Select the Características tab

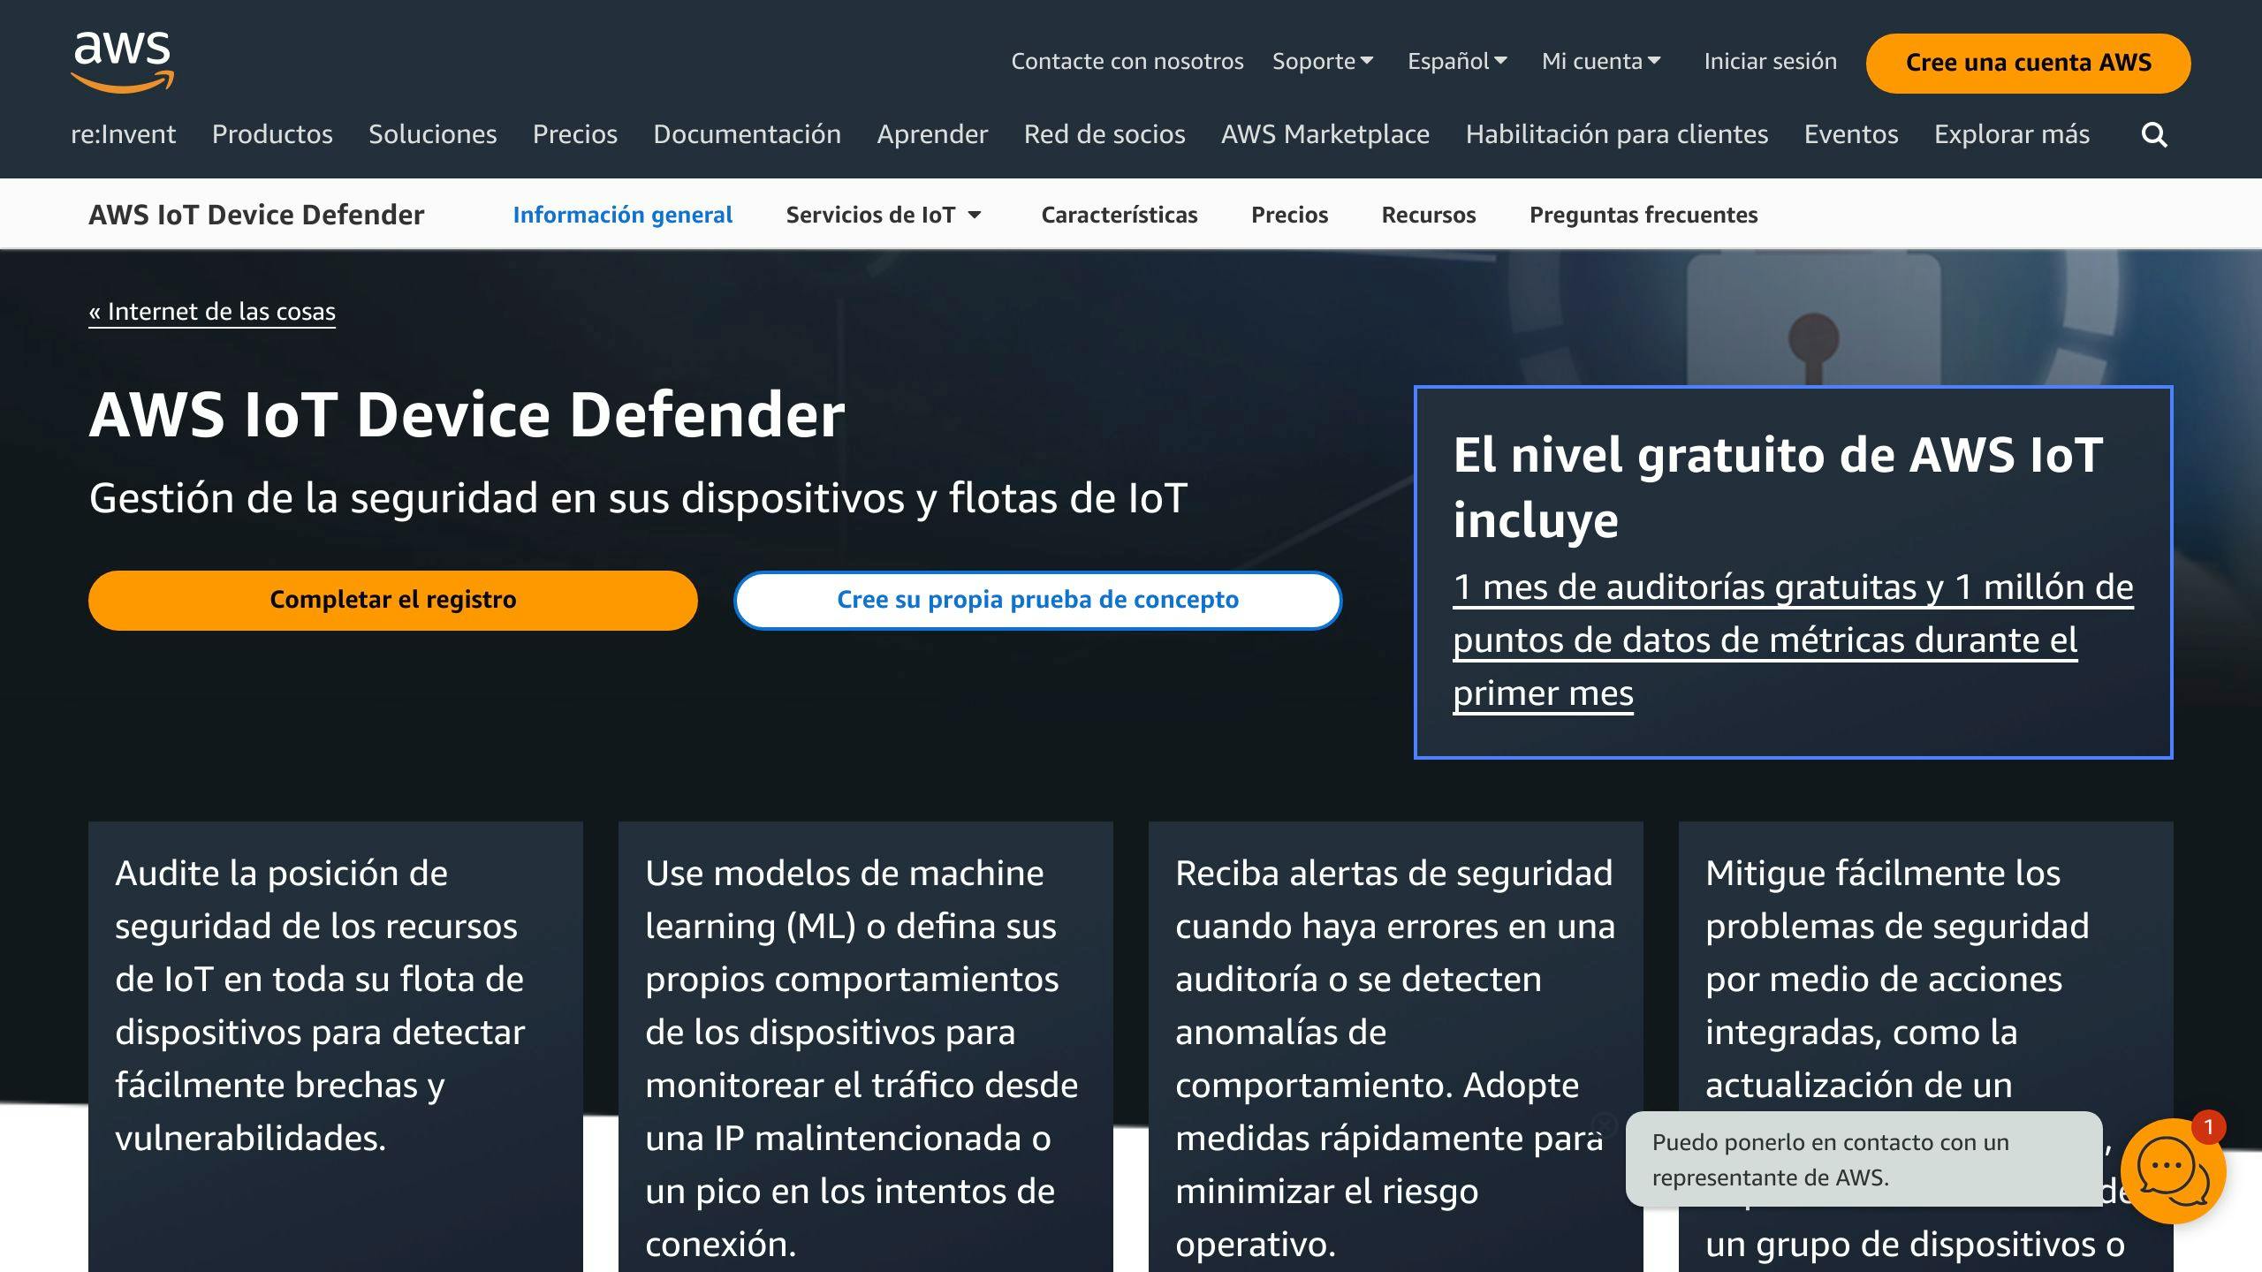tap(1120, 215)
